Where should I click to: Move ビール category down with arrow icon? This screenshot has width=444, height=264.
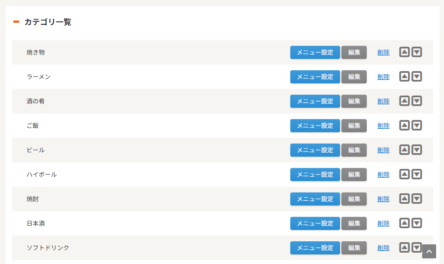416,150
